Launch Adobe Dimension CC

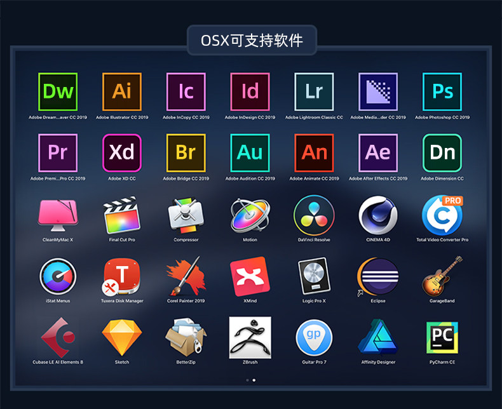[442, 152]
